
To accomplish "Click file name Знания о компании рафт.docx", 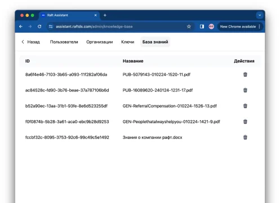I will coord(152,137).
